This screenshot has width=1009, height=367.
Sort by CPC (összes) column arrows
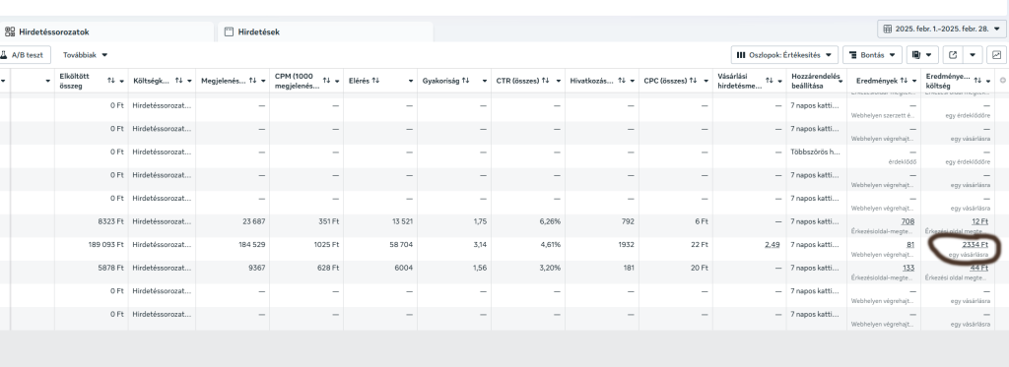[x=693, y=81]
